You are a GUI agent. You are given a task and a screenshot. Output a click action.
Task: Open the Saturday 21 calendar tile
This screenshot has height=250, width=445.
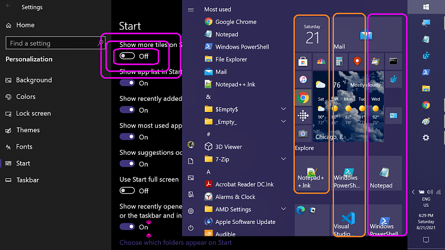[x=312, y=34]
